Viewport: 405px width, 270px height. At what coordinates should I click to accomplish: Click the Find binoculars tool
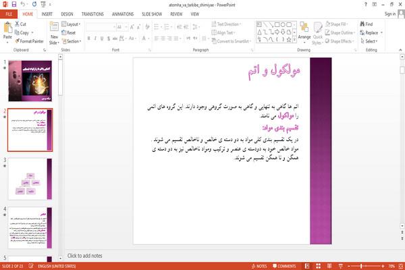(x=367, y=24)
